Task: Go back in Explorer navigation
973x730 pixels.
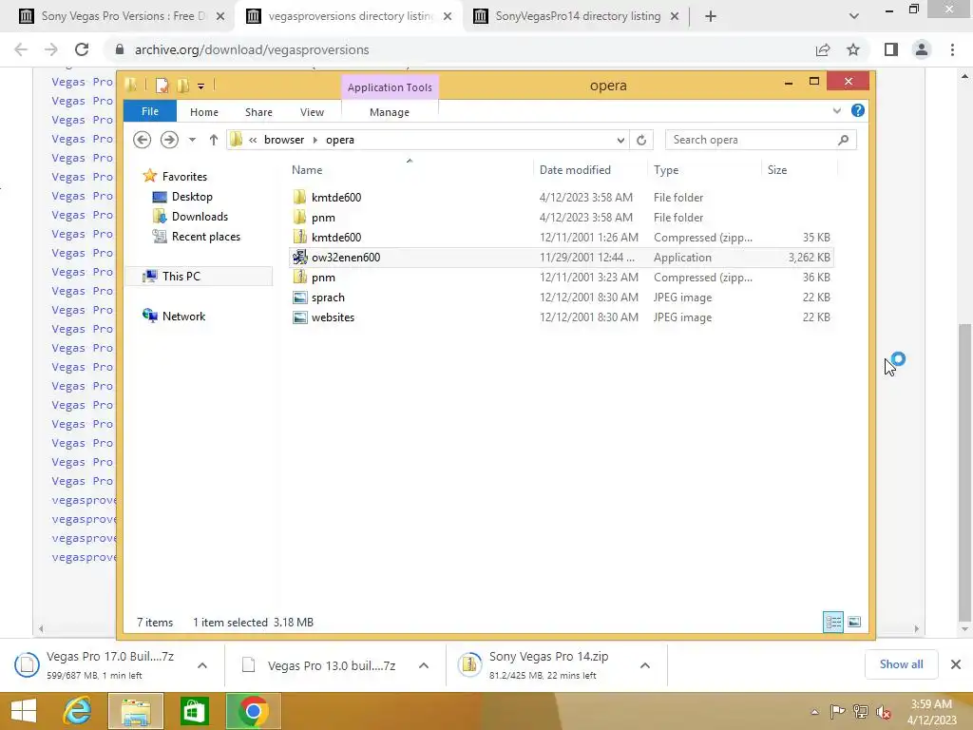Action: click(x=143, y=140)
